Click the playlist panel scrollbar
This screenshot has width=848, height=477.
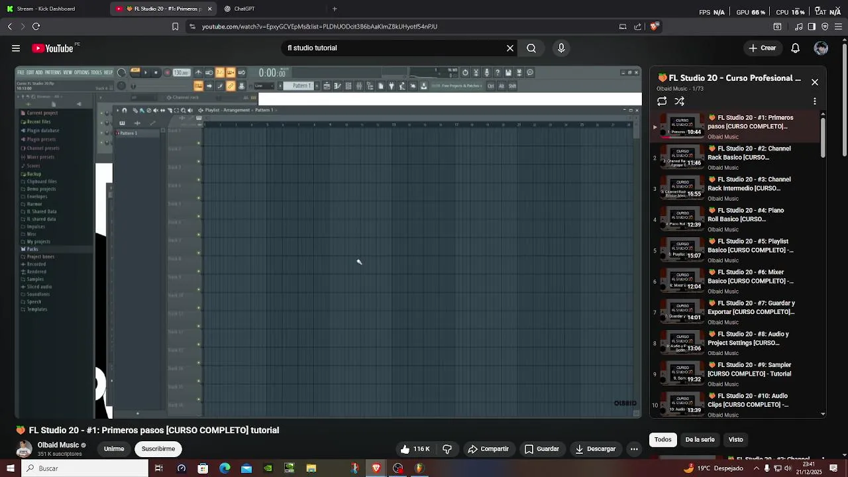pyautogui.click(x=823, y=136)
